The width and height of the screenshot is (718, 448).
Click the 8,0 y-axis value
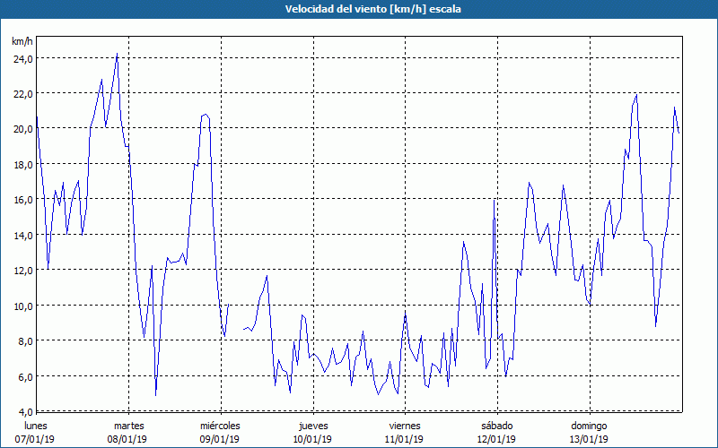click(25, 341)
